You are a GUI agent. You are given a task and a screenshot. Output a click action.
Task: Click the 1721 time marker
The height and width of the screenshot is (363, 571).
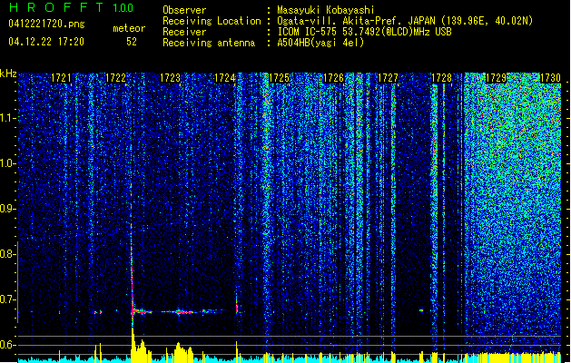(61, 78)
